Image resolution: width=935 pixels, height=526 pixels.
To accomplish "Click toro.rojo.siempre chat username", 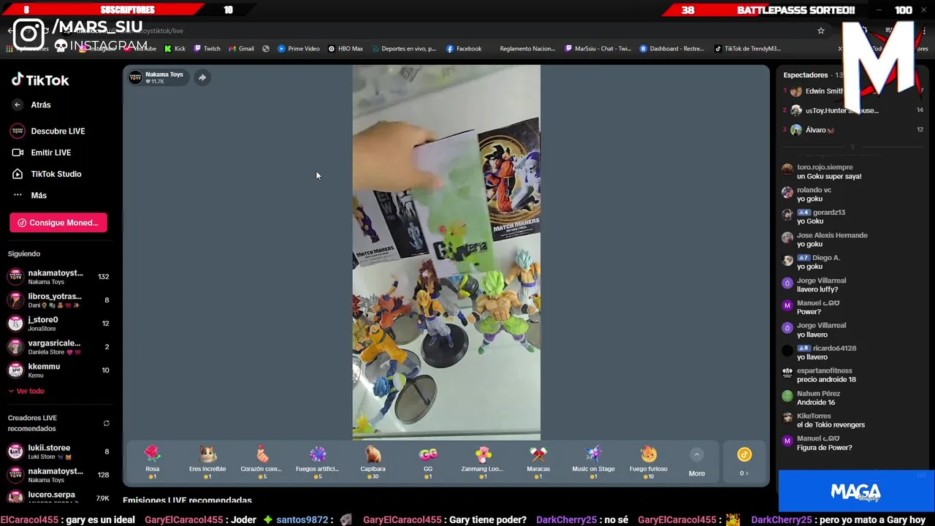I will pyautogui.click(x=825, y=167).
